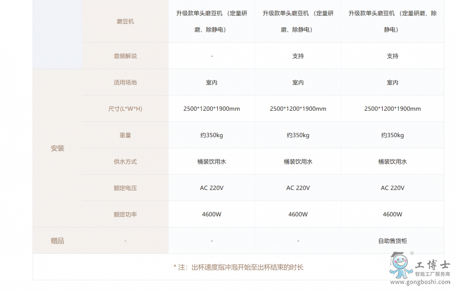Click the 安装 category cell
The height and width of the screenshot is (292, 458).
(58, 148)
